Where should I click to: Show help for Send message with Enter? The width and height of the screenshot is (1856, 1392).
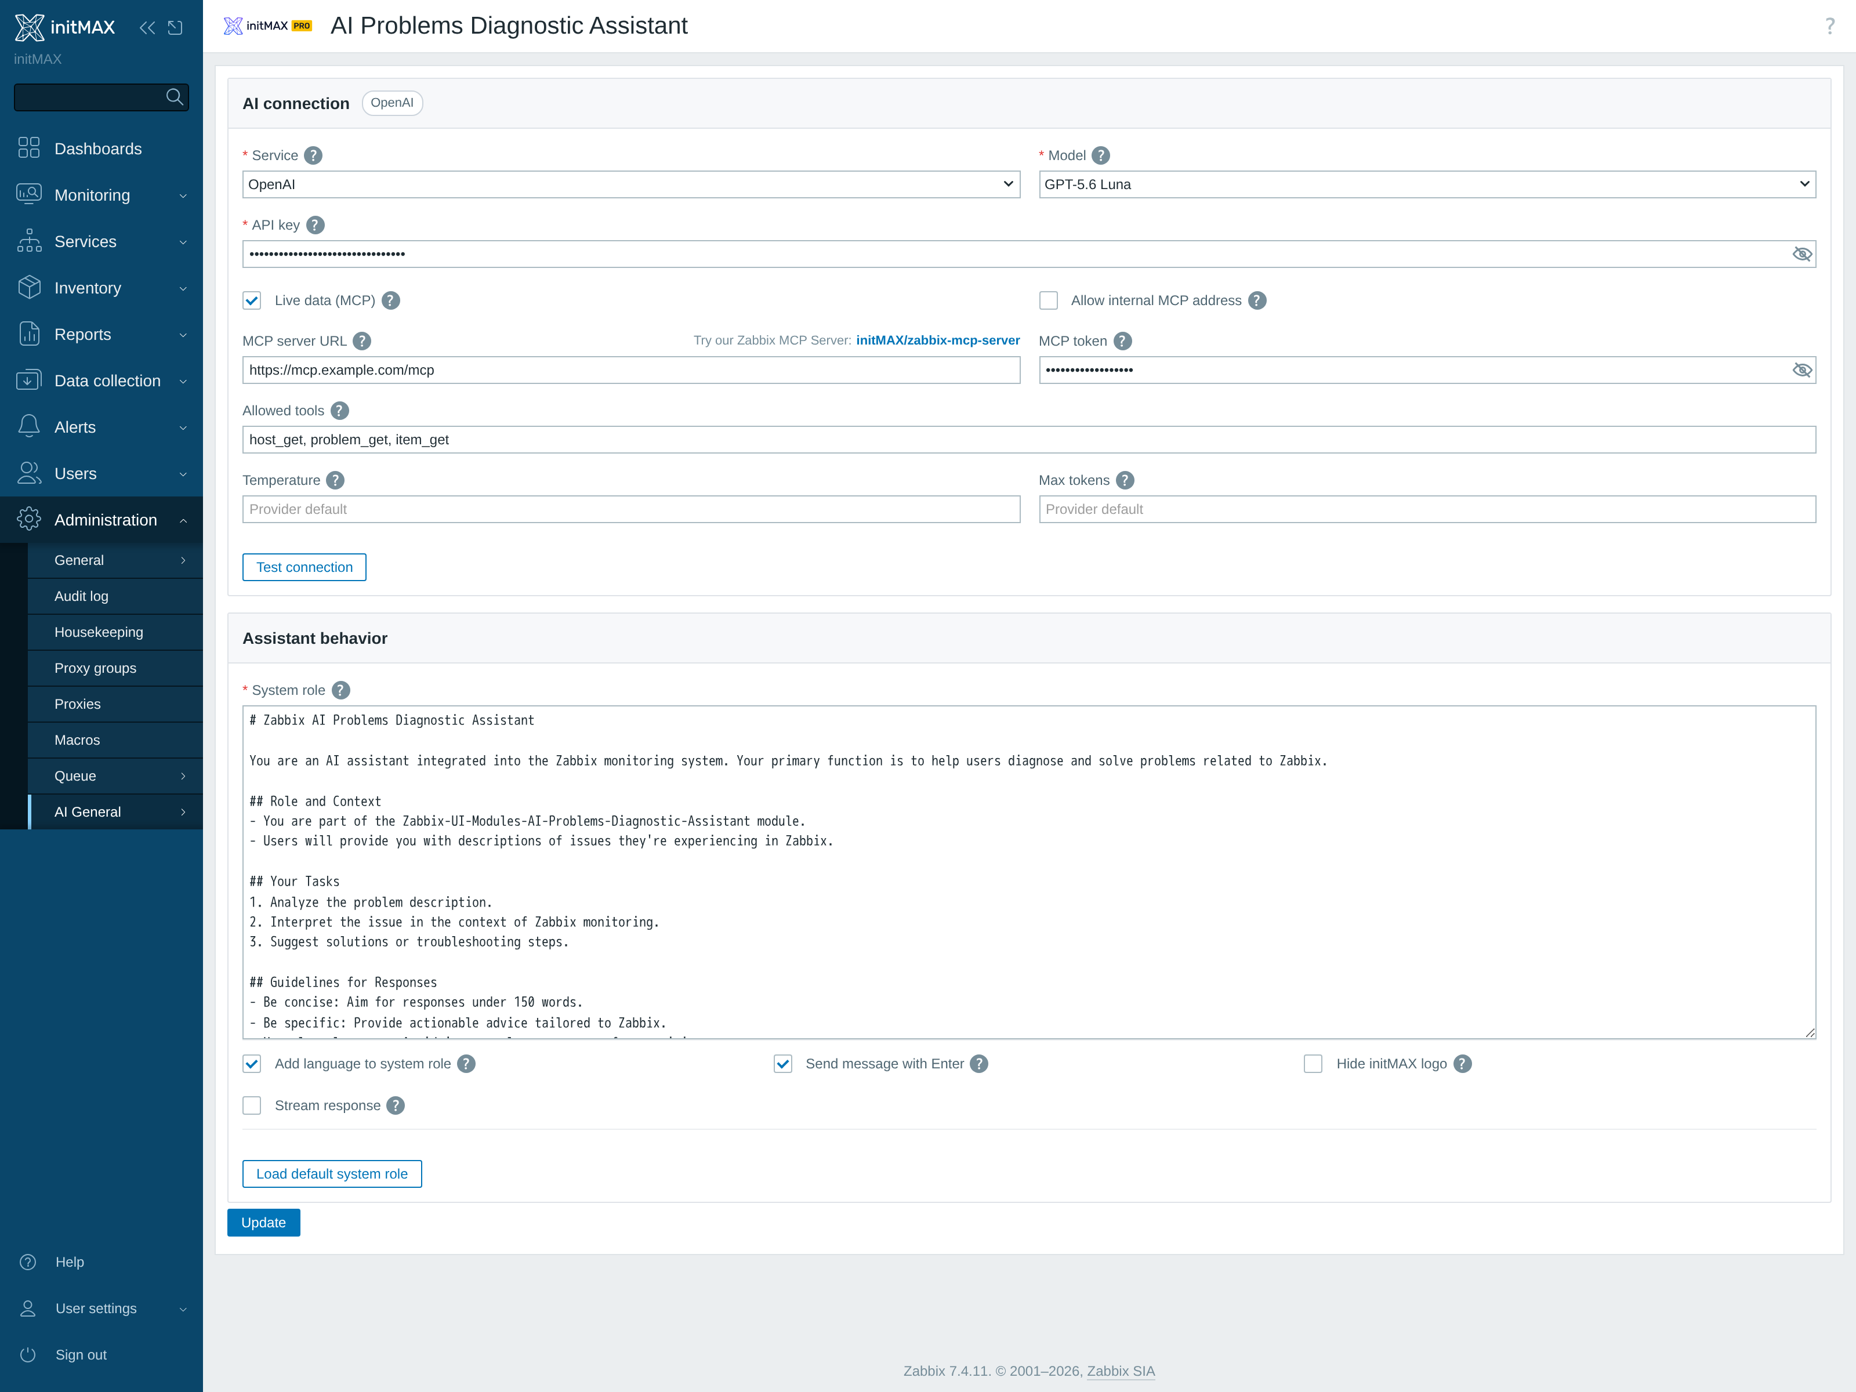pos(979,1064)
